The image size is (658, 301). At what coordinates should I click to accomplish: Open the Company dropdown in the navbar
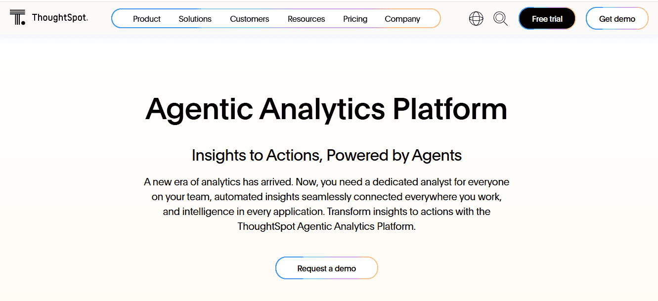coord(402,19)
